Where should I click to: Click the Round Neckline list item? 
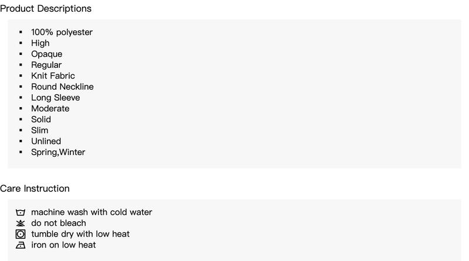pyautogui.click(x=62, y=87)
